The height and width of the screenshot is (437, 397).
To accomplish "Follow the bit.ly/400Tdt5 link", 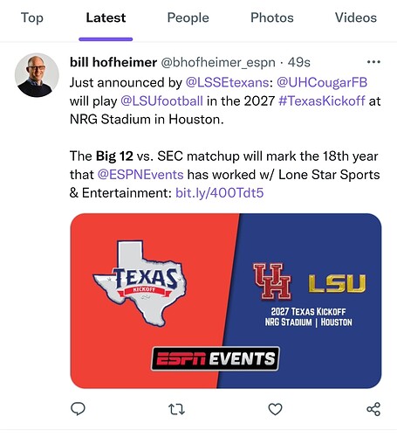I will click(x=220, y=193).
